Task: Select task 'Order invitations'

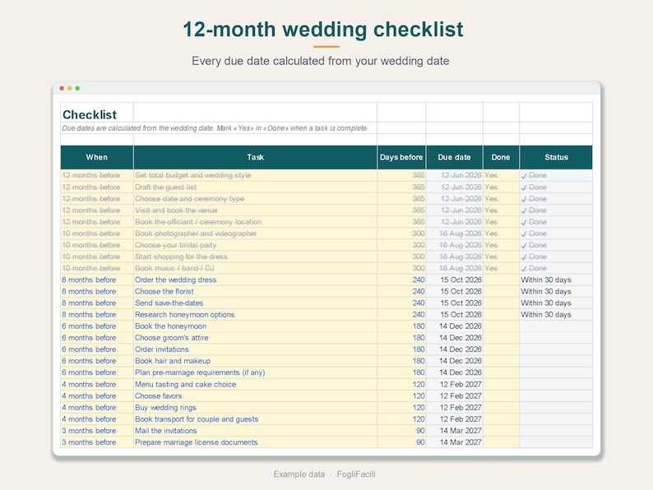Action: coord(255,349)
